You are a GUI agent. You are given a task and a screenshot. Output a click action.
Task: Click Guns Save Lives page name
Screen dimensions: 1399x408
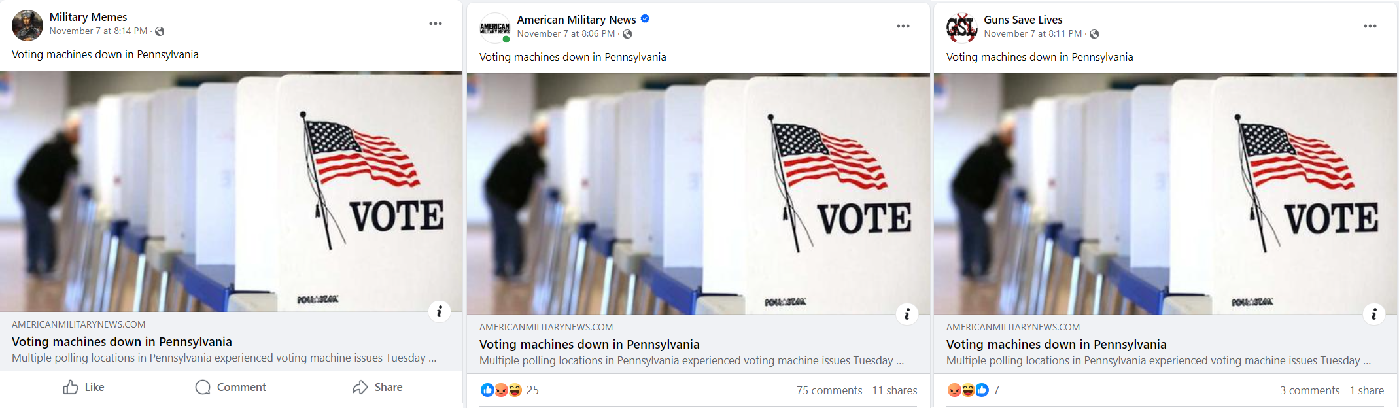[x=1023, y=20]
